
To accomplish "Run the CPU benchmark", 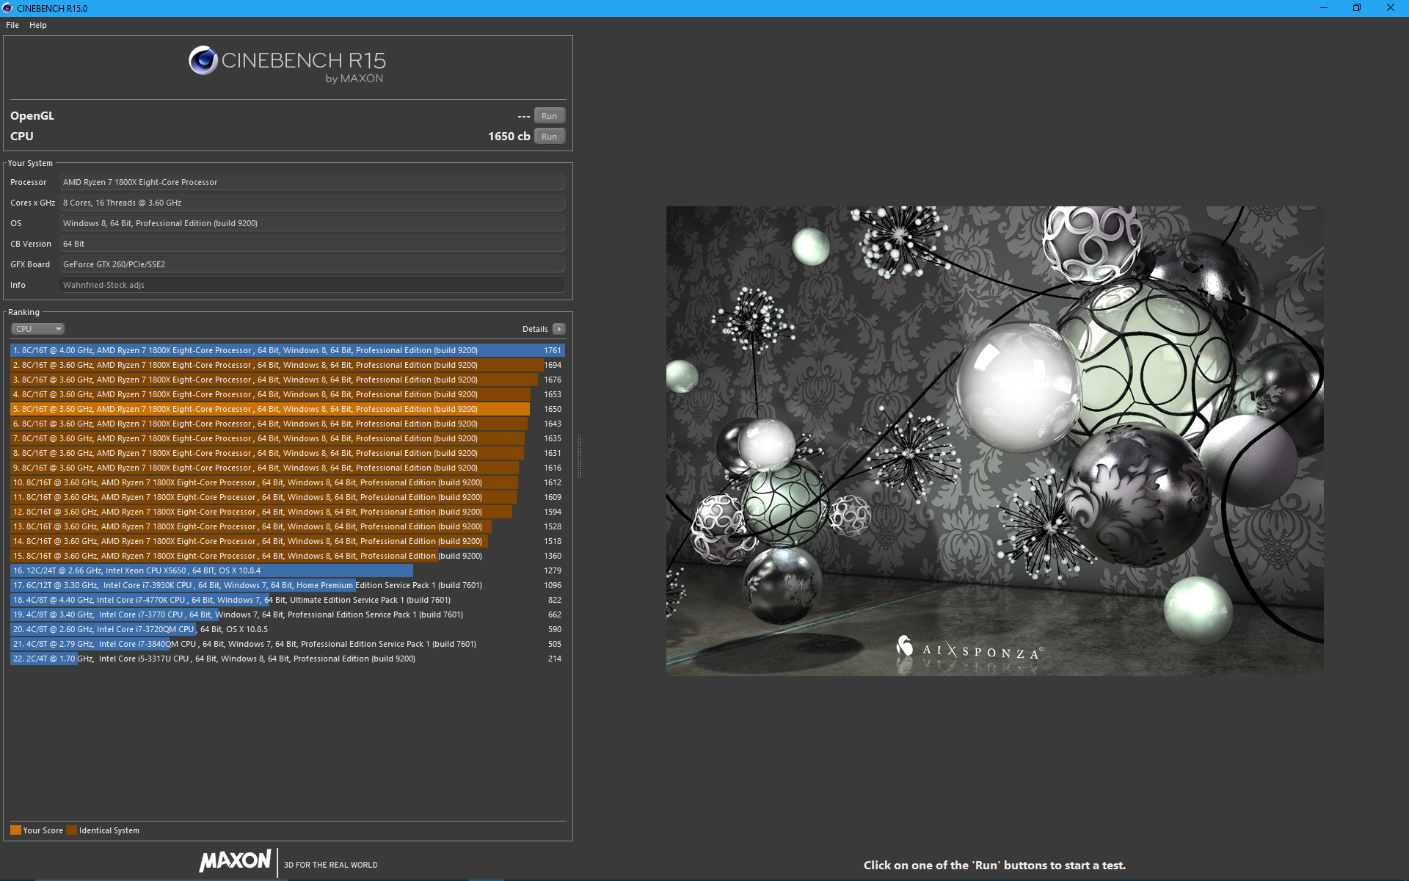I will 549,137.
